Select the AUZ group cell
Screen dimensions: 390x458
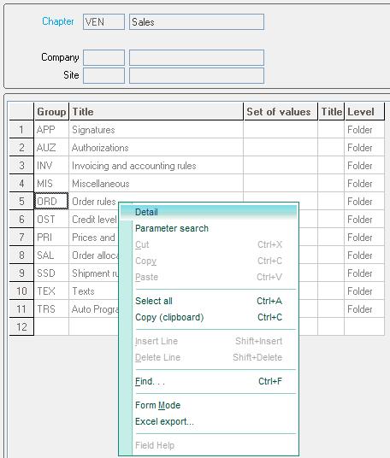pyautogui.click(x=52, y=148)
